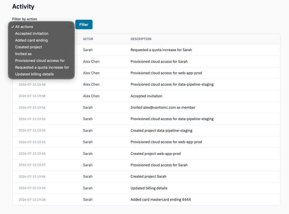The width and height of the screenshot is (289, 214).
Task: Click Alex Chen's "Provisioned cloud access for data-pipeline-staging" entry
Action: tap(172, 84)
